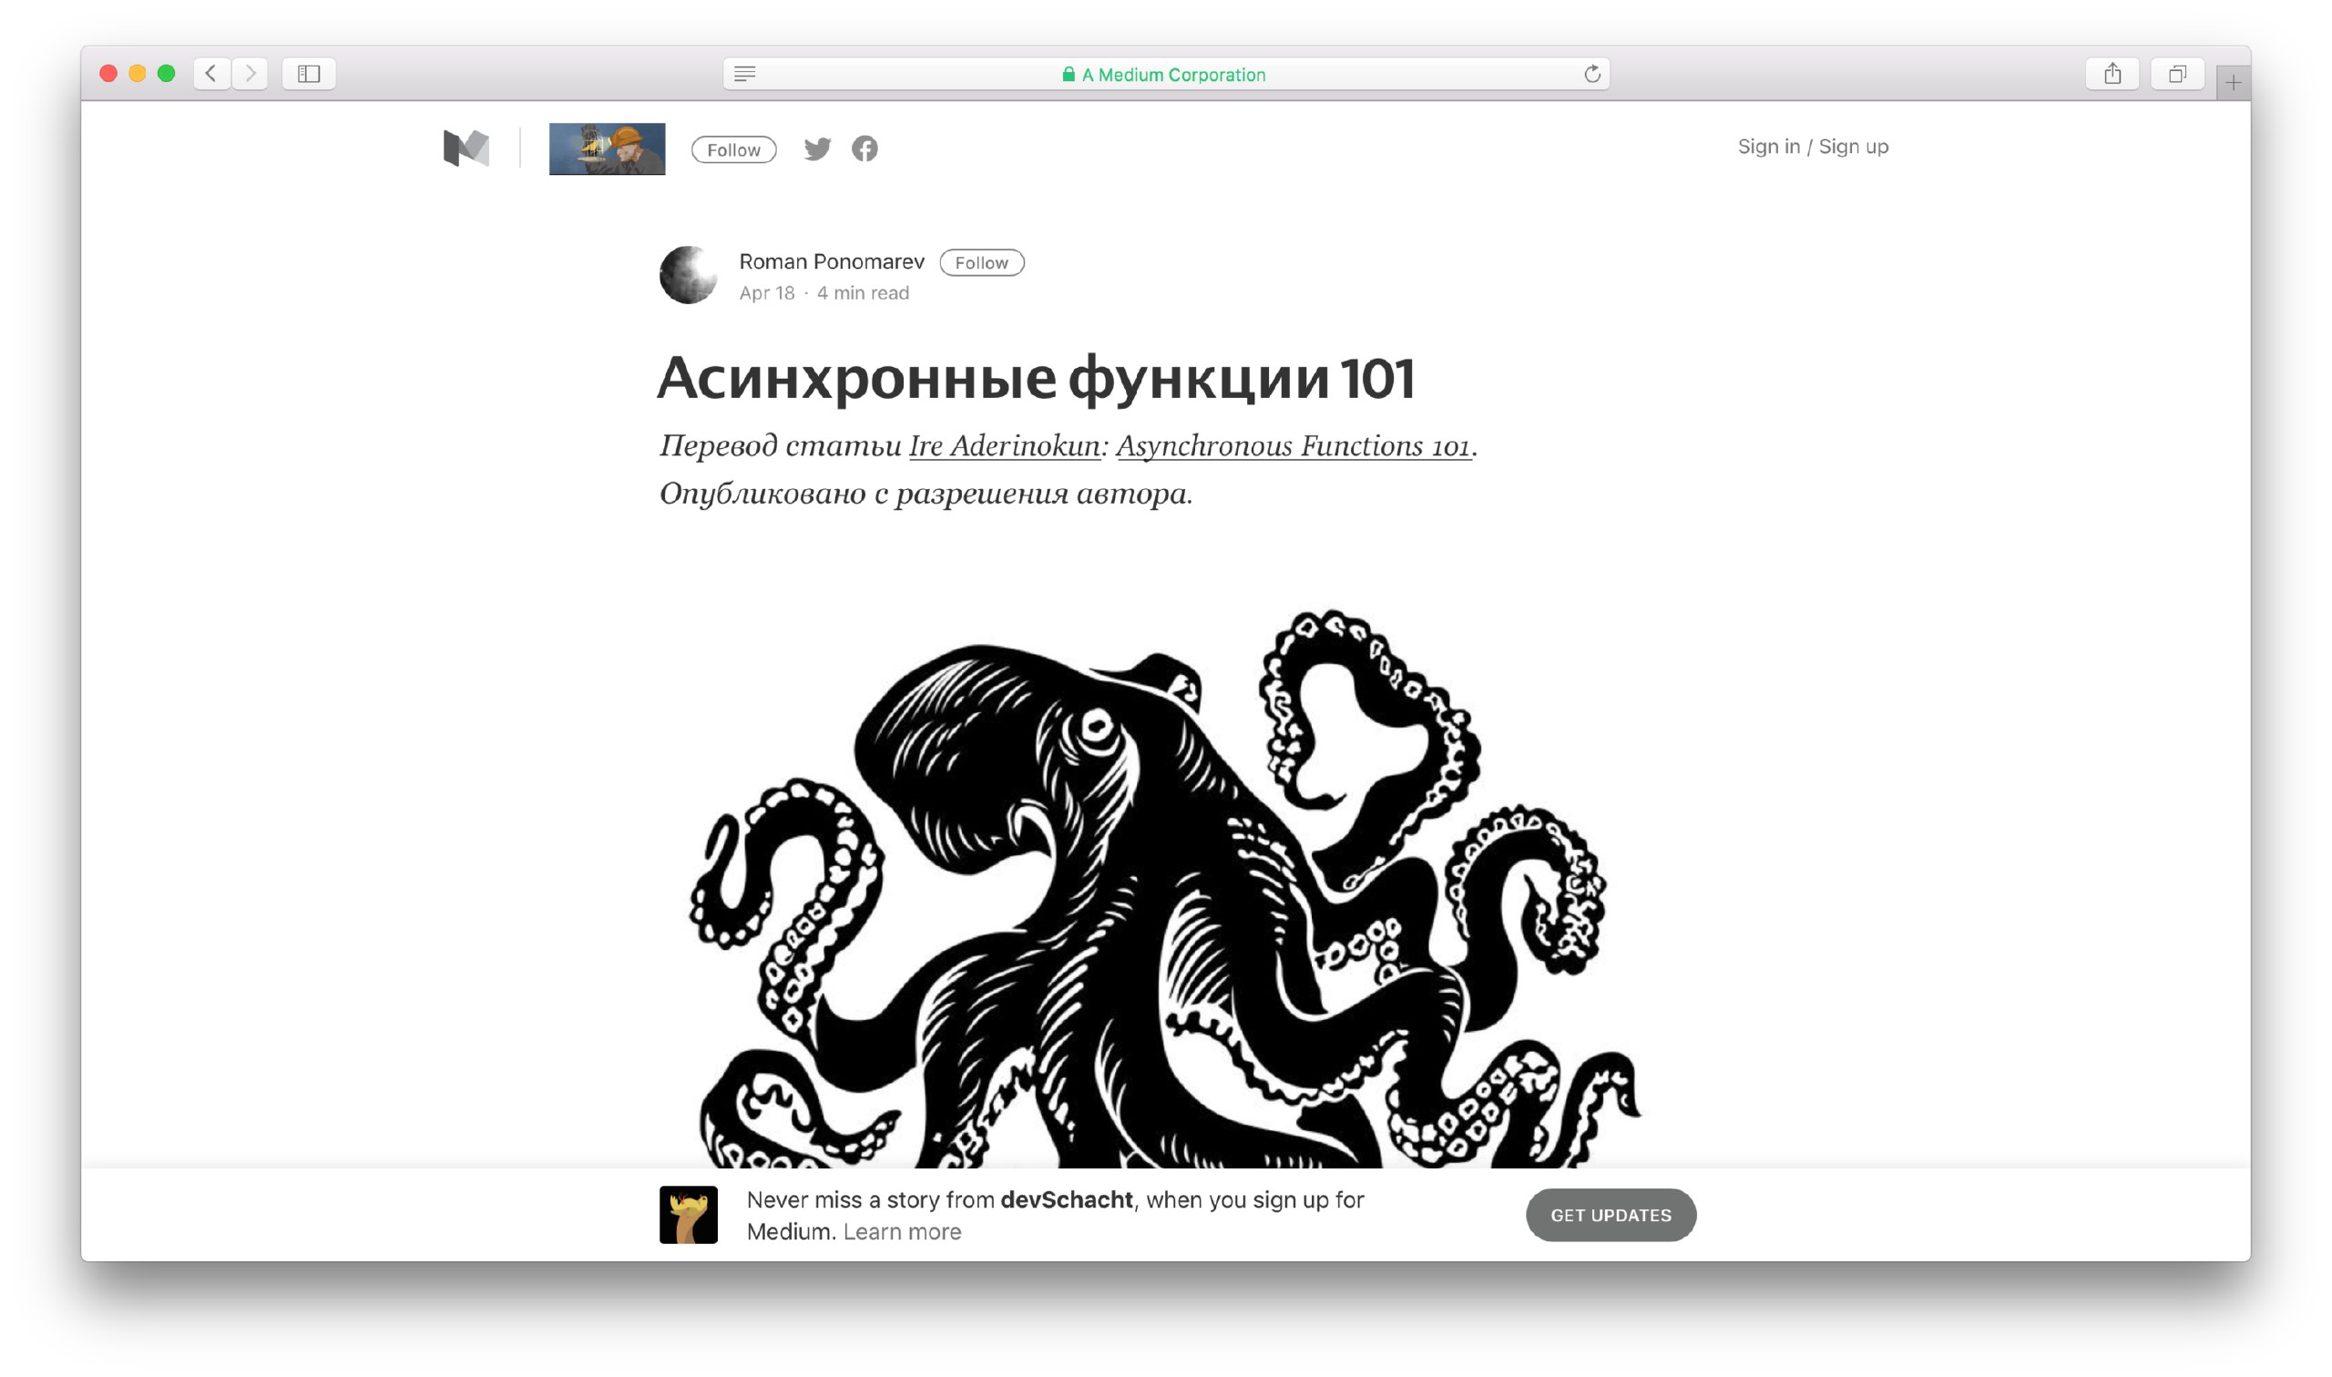Click Roman Ponomarev's avatar
The image size is (2332, 1377).
(688, 275)
